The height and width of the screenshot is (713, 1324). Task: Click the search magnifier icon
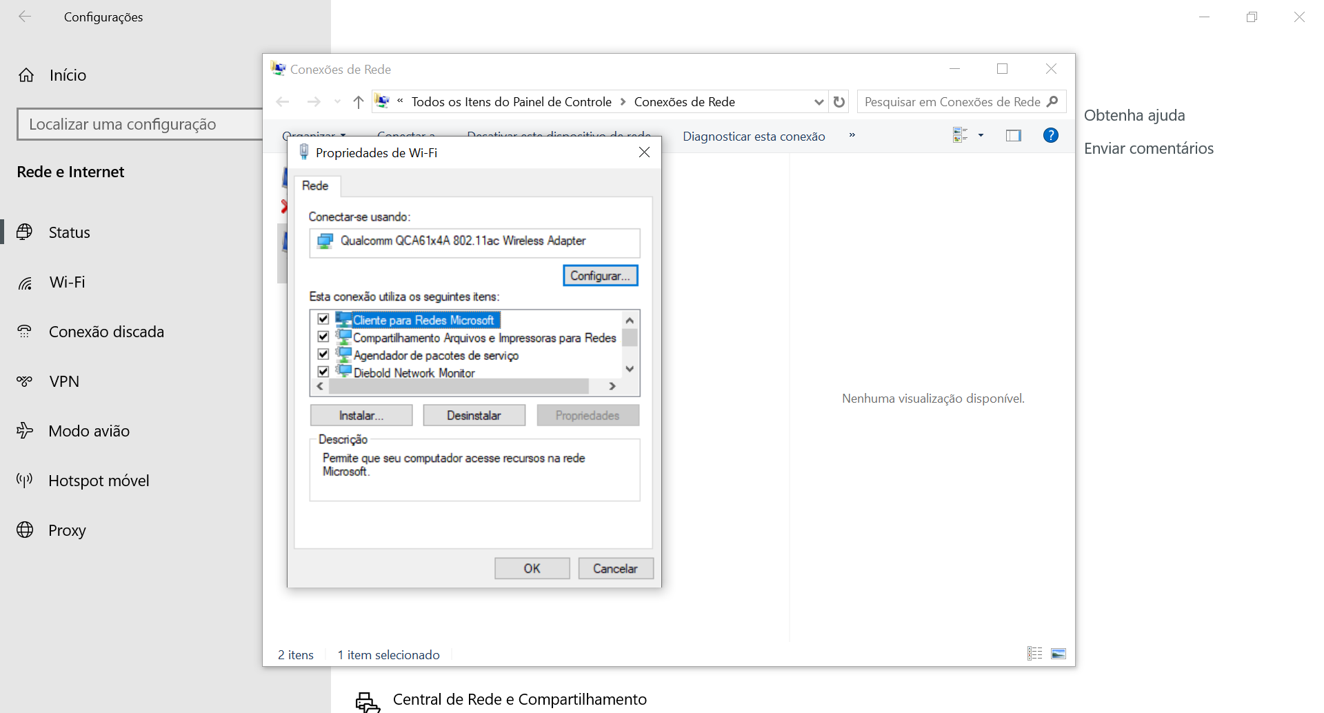(x=1052, y=102)
